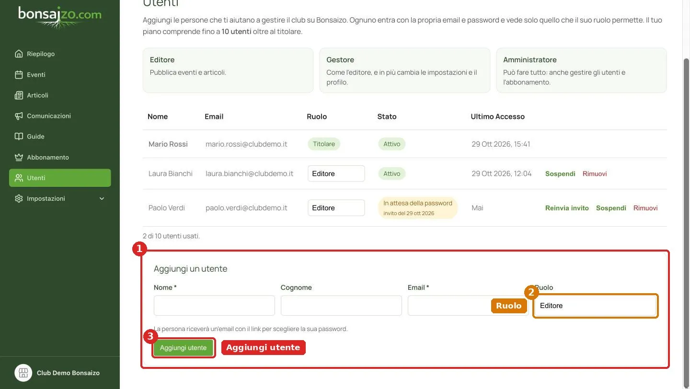Click the In attesa della password badge
Viewport: 690px width, 389px height.
click(x=418, y=208)
